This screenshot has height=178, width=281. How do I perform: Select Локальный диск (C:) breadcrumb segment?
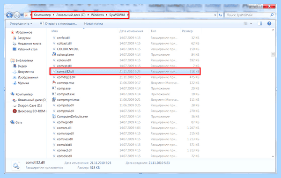coord(71,15)
